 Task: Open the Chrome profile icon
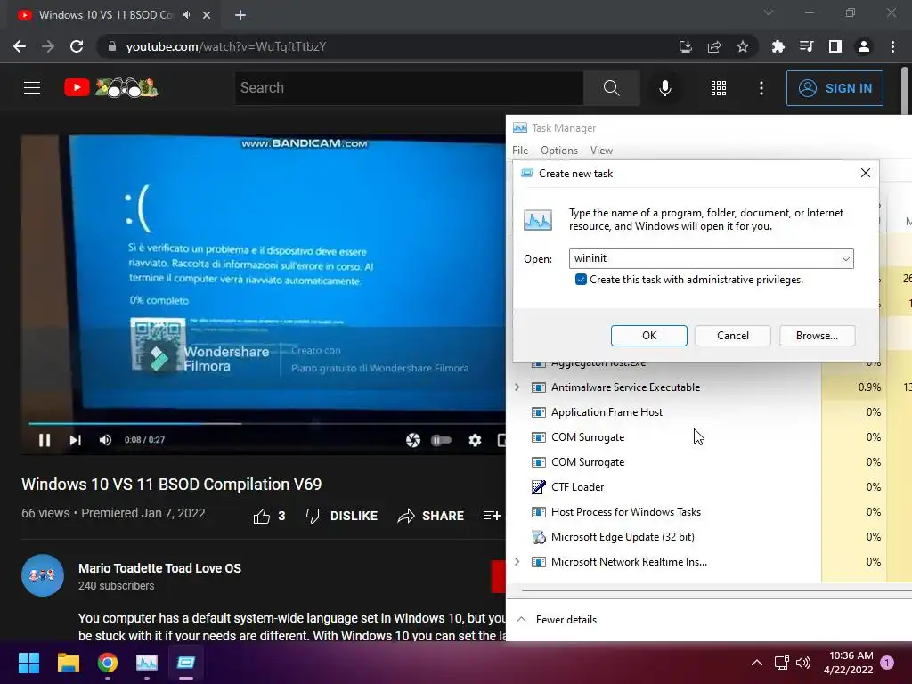[864, 46]
